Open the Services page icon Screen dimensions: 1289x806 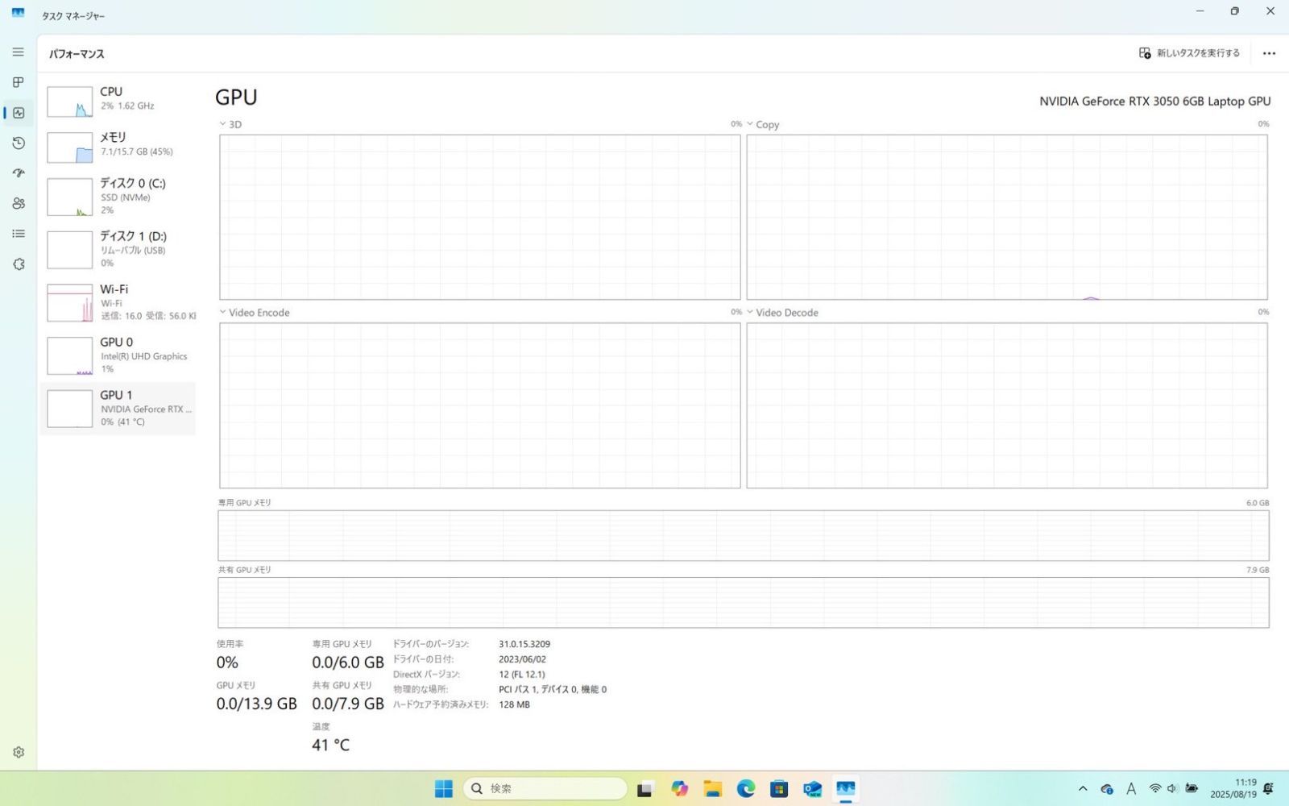click(x=18, y=264)
